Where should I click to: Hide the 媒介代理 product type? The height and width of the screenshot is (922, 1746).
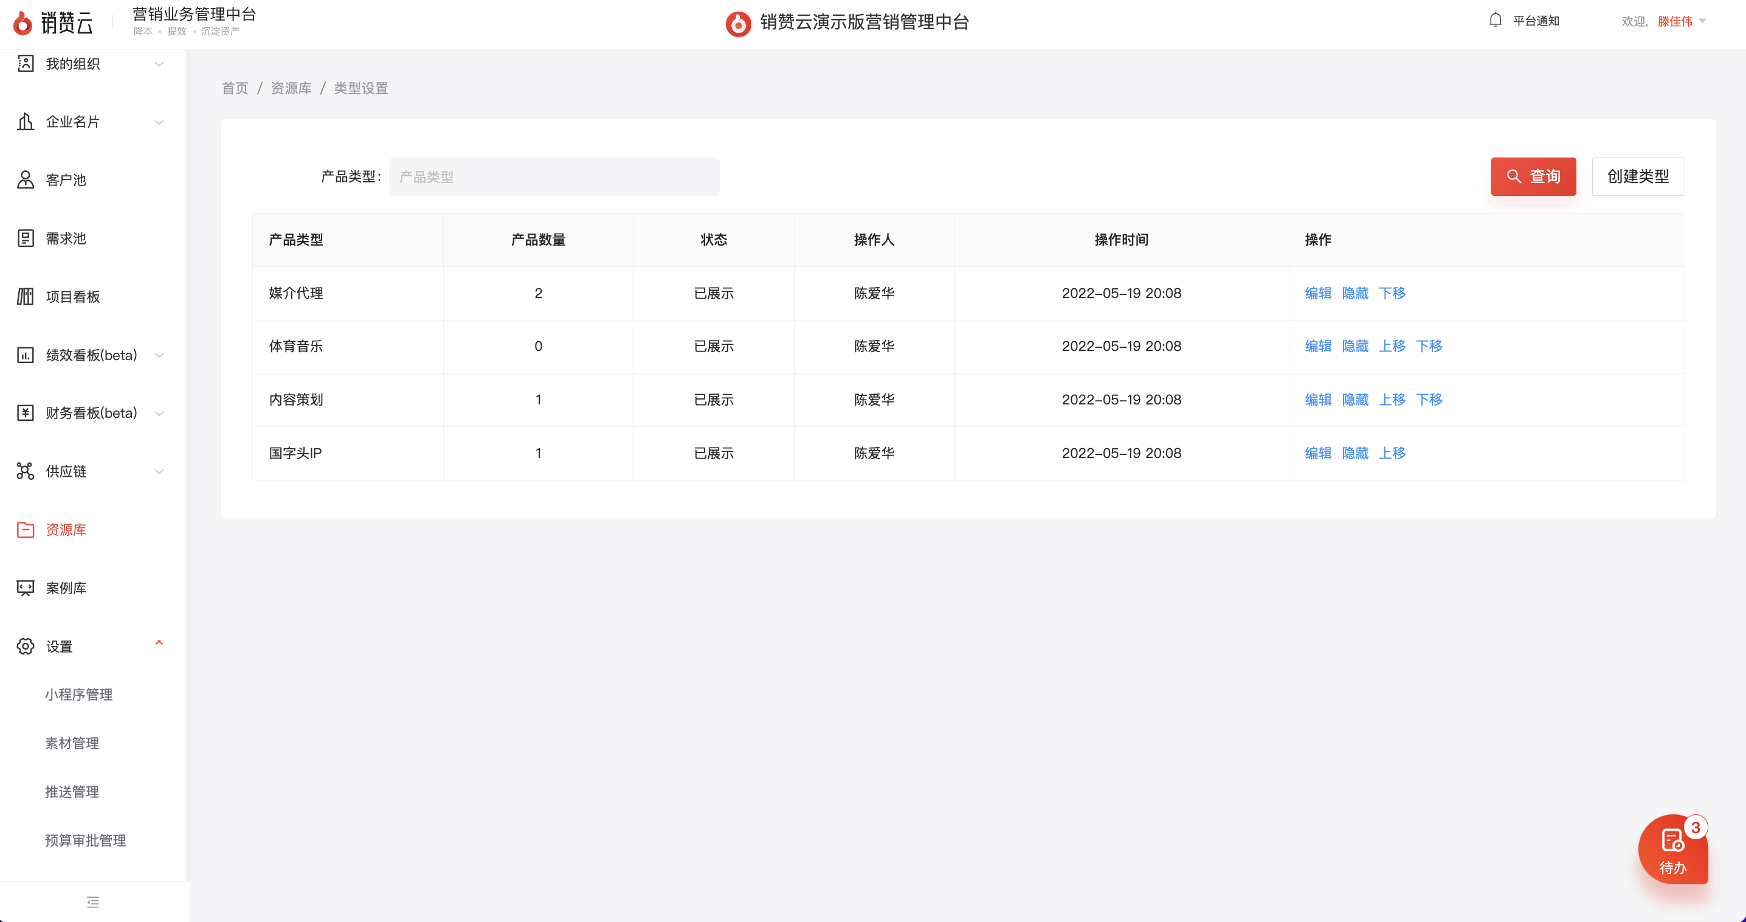tap(1355, 293)
